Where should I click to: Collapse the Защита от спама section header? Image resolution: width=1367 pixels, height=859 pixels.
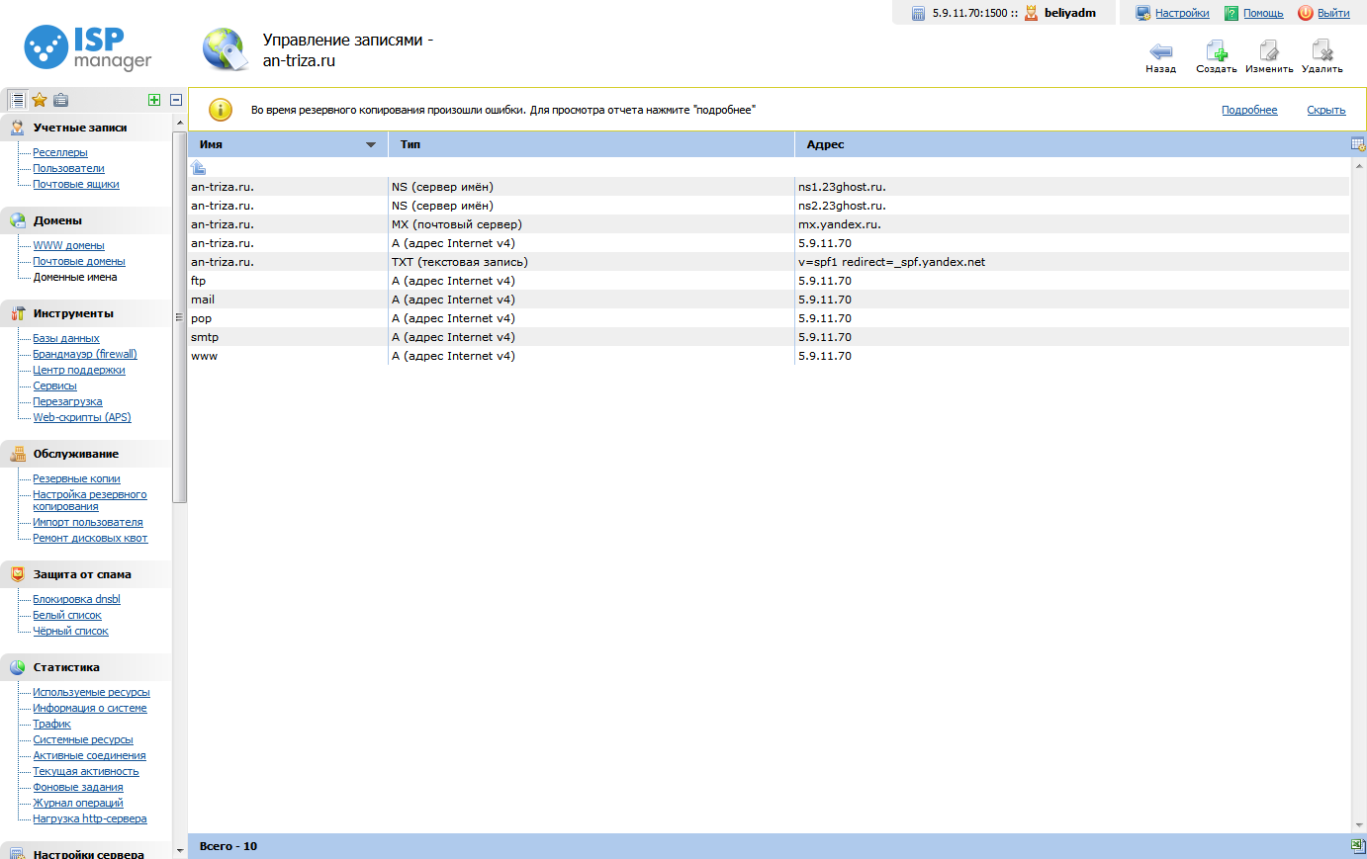[x=86, y=574]
